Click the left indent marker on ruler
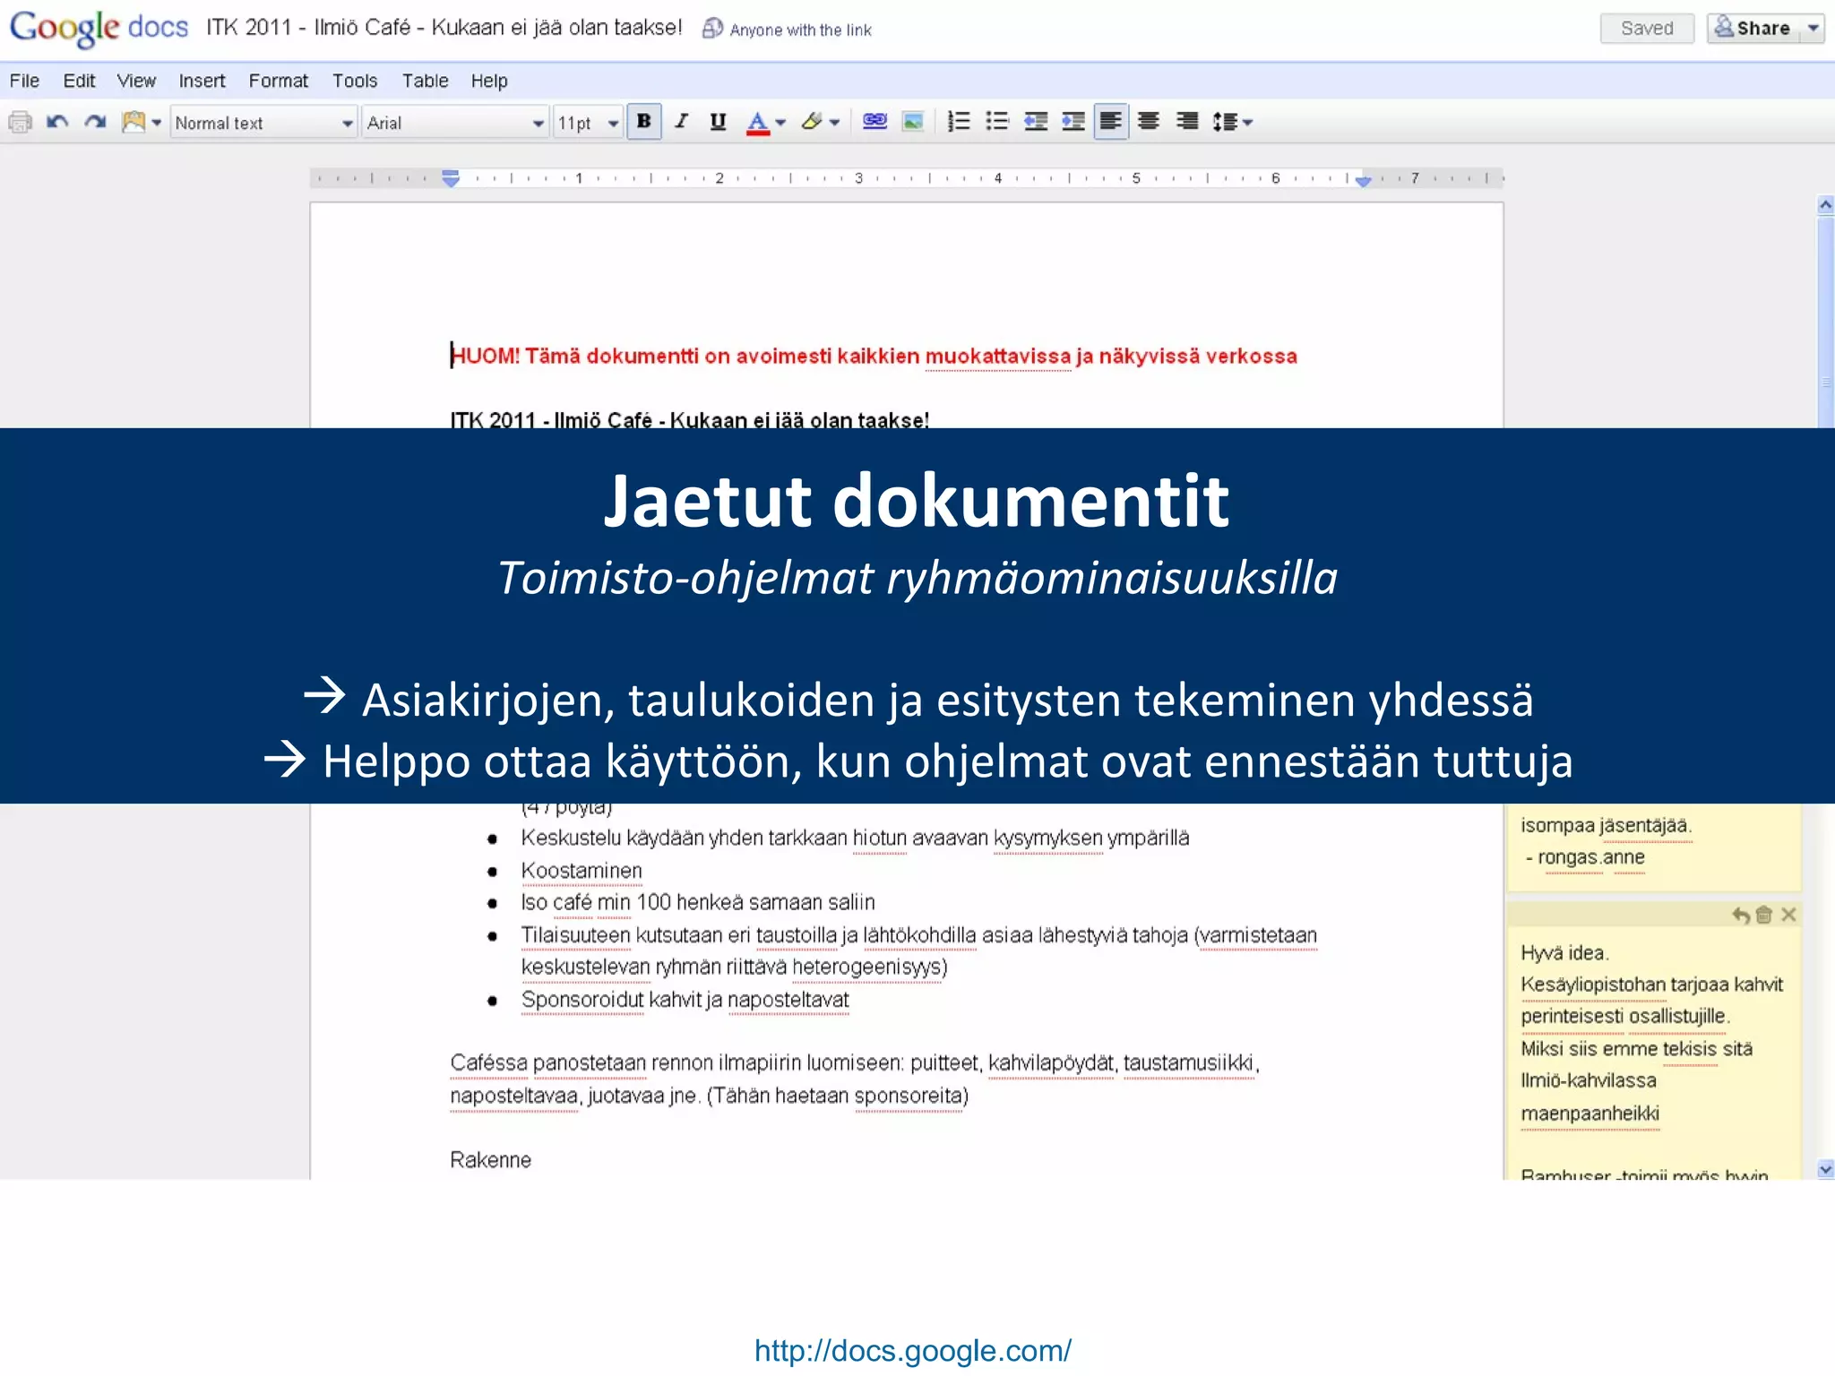Viewport: 1835px width, 1376px height. (451, 178)
